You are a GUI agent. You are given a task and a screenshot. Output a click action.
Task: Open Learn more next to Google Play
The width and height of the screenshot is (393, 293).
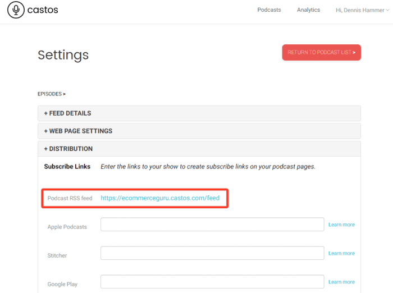(341, 282)
